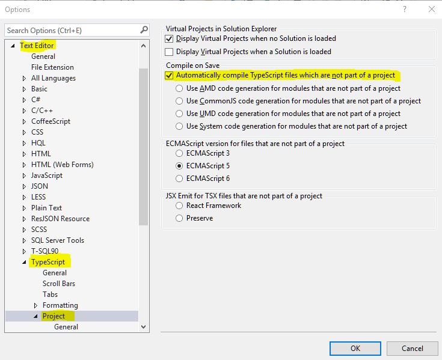Expand the JavaScript node
Image resolution: width=442 pixels, height=360 pixels.
(24, 175)
